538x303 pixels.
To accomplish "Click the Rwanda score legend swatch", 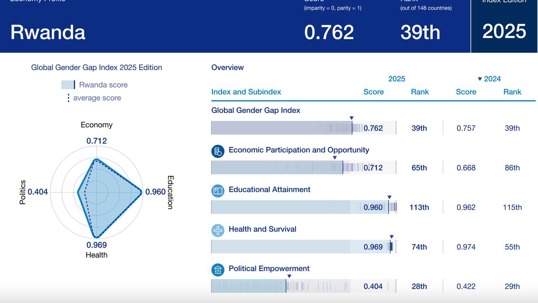I will (x=68, y=85).
